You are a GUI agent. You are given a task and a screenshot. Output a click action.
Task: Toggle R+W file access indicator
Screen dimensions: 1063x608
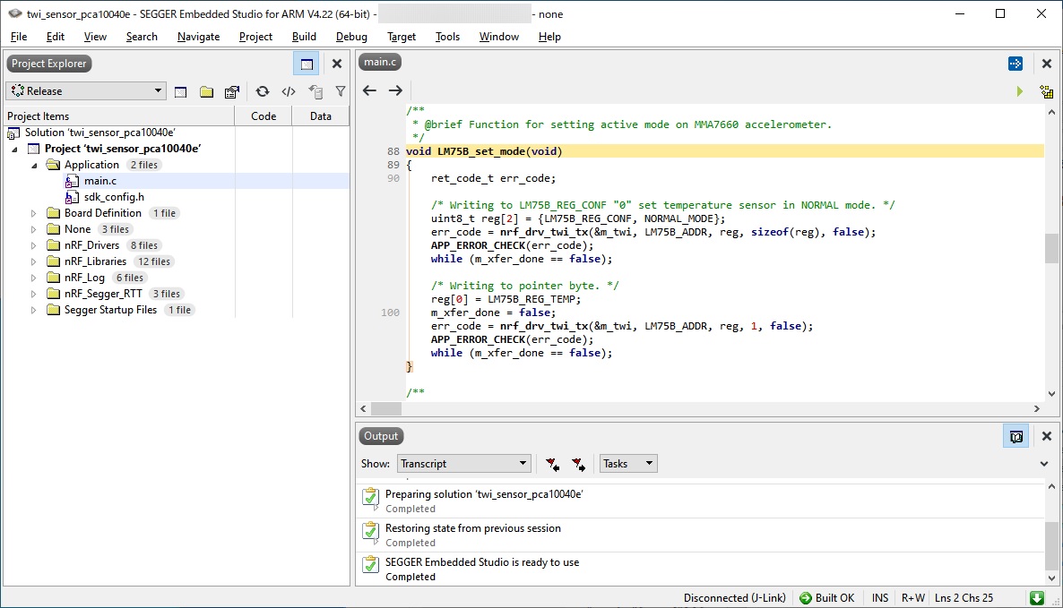pos(912,598)
